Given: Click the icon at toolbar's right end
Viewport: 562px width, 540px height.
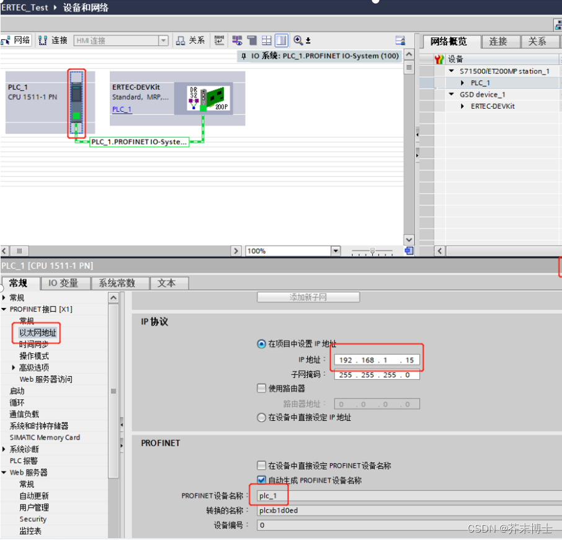Looking at the screenshot, I should point(400,40).
